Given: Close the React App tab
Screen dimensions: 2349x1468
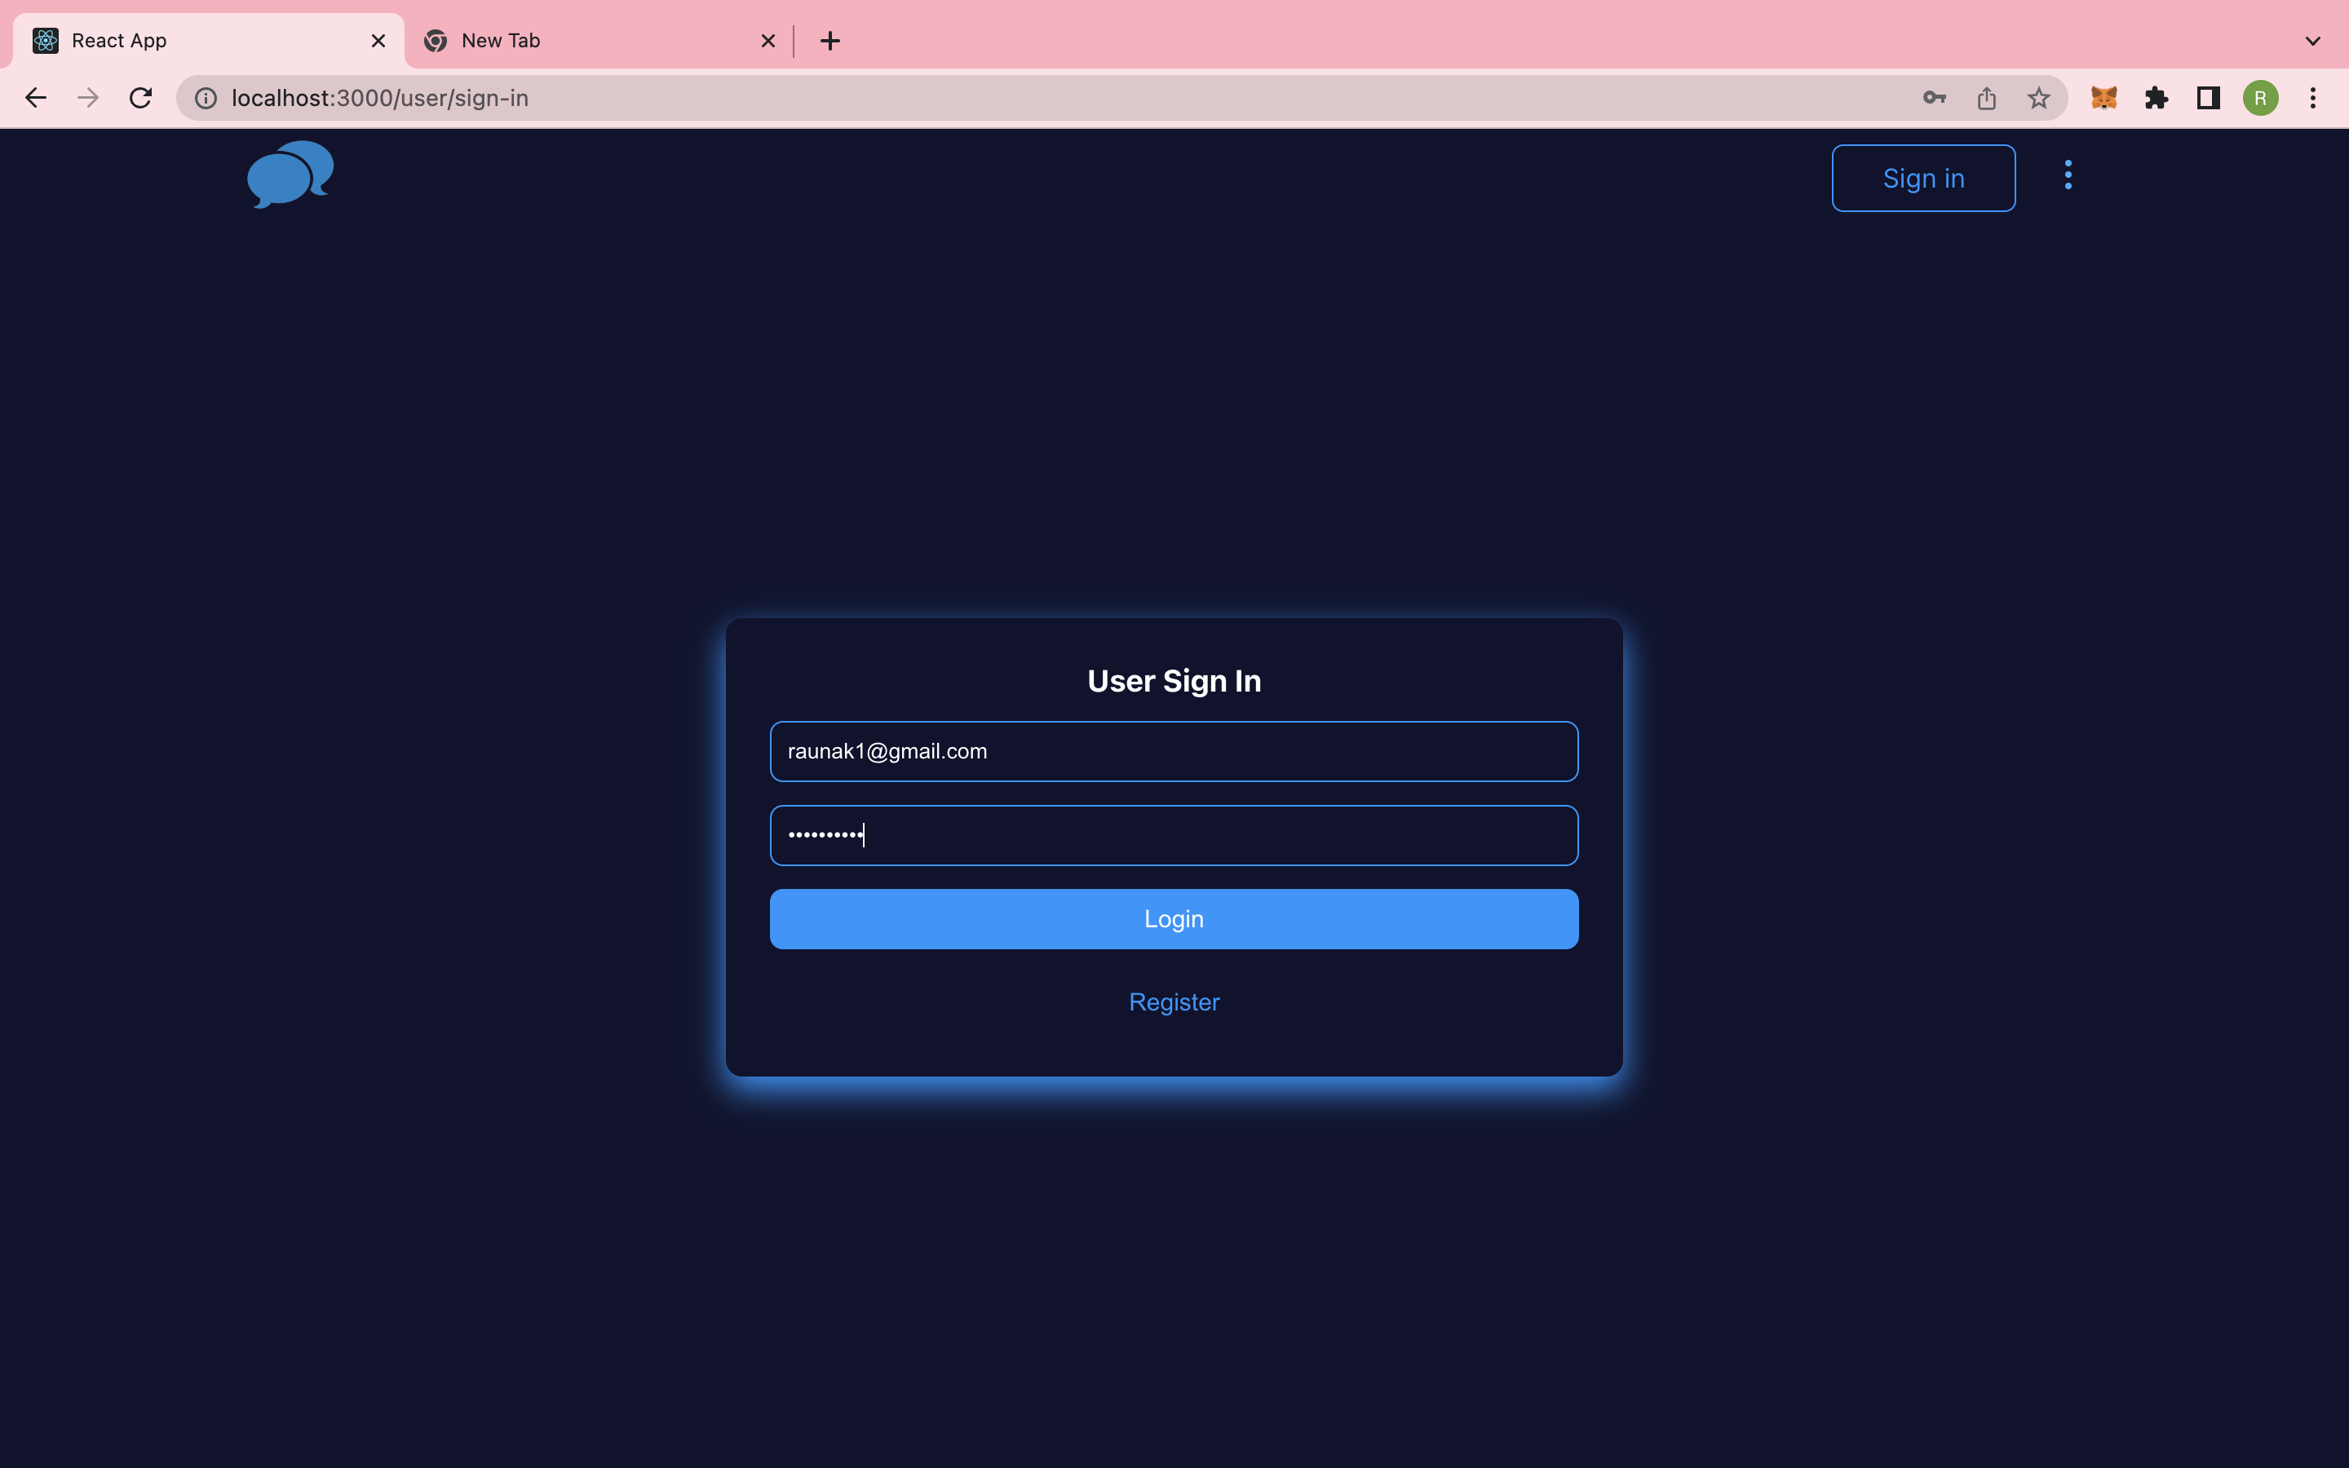Looking at the screenshot, I should click(x=378, y=41).
